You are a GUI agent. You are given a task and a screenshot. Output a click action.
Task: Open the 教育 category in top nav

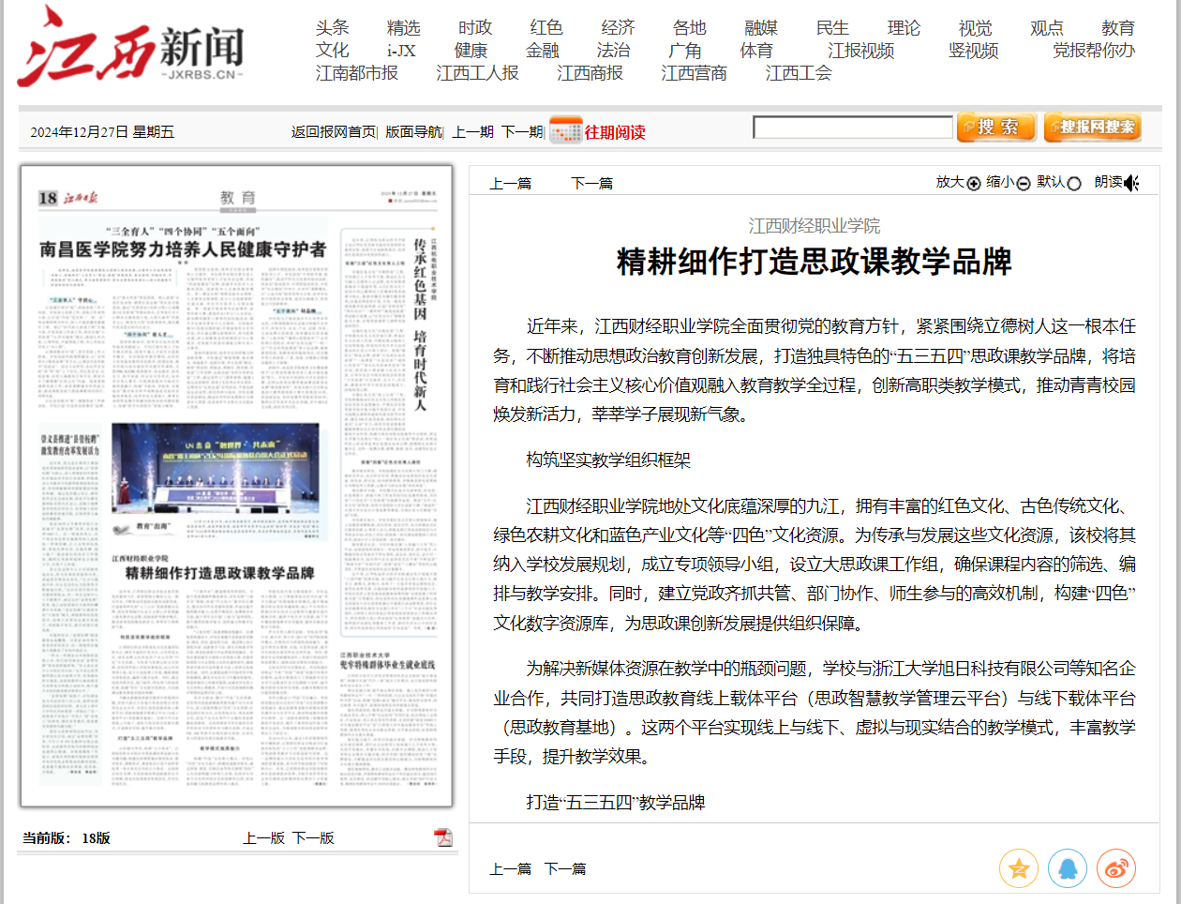point(1117,28)
